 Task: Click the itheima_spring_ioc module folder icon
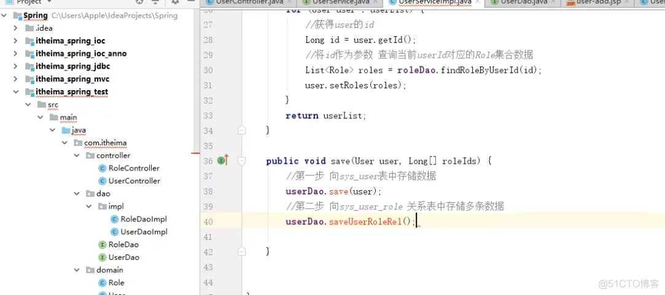pyautogui.click(x=29, y=41)
